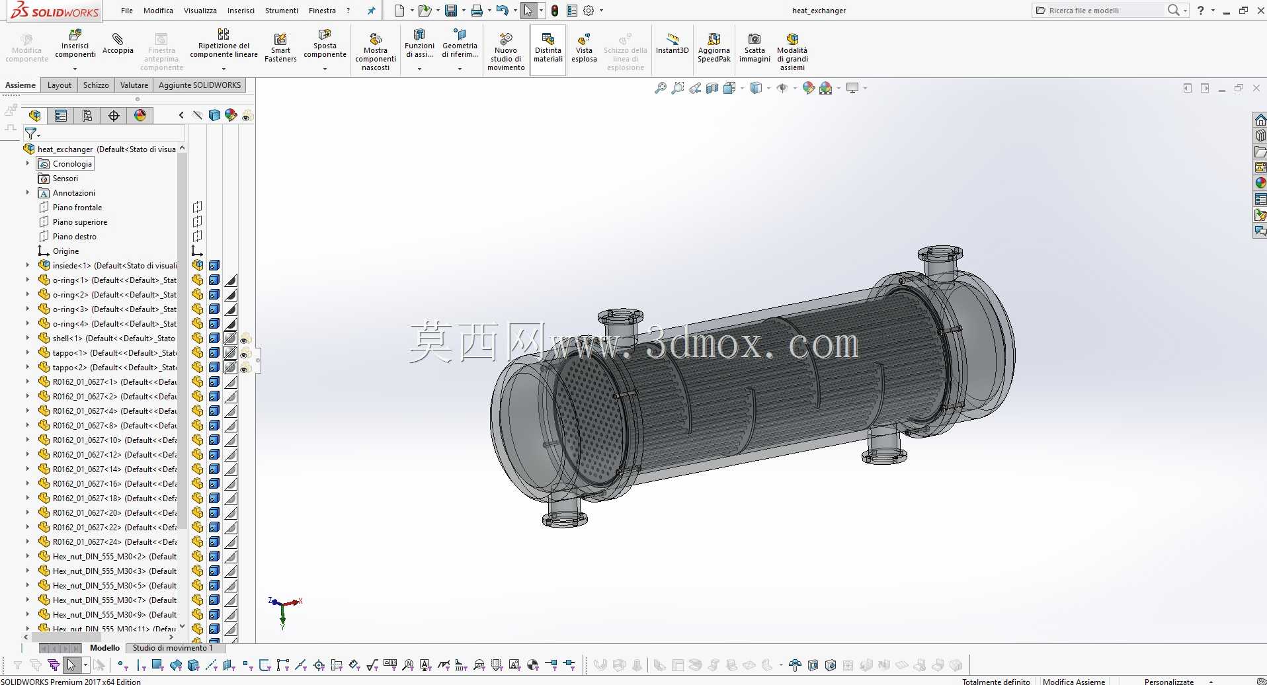Click the print icon

tap(477, 11)
